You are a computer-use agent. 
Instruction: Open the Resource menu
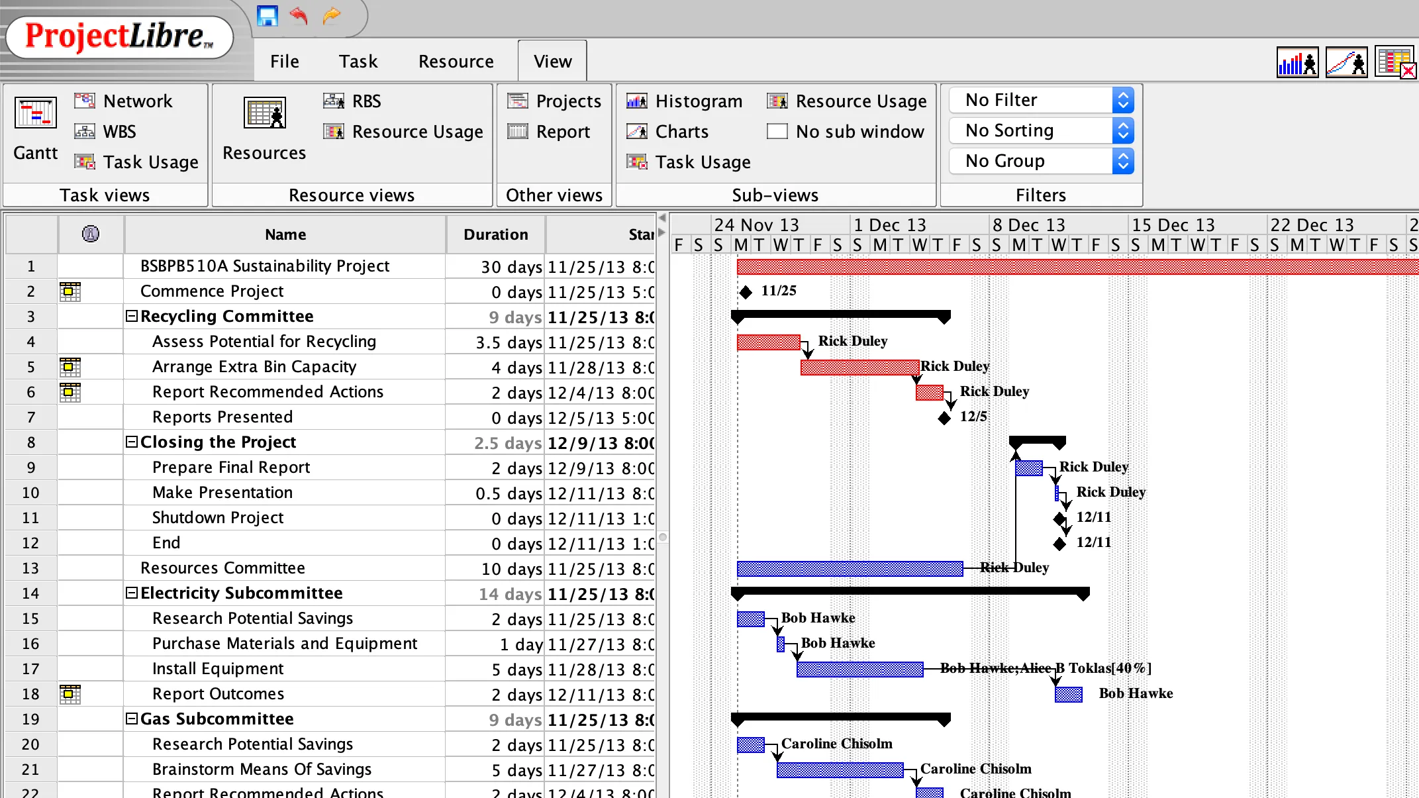coord(456,61)
